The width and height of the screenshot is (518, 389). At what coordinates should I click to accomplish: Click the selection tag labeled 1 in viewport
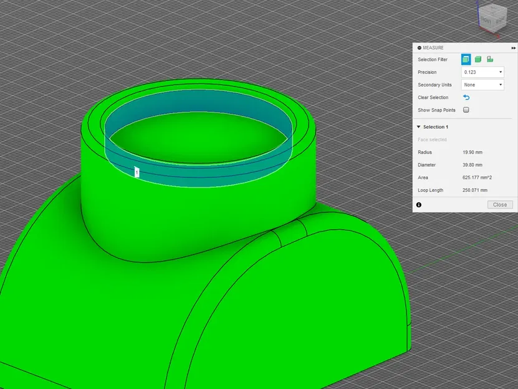tap(137, 171)
